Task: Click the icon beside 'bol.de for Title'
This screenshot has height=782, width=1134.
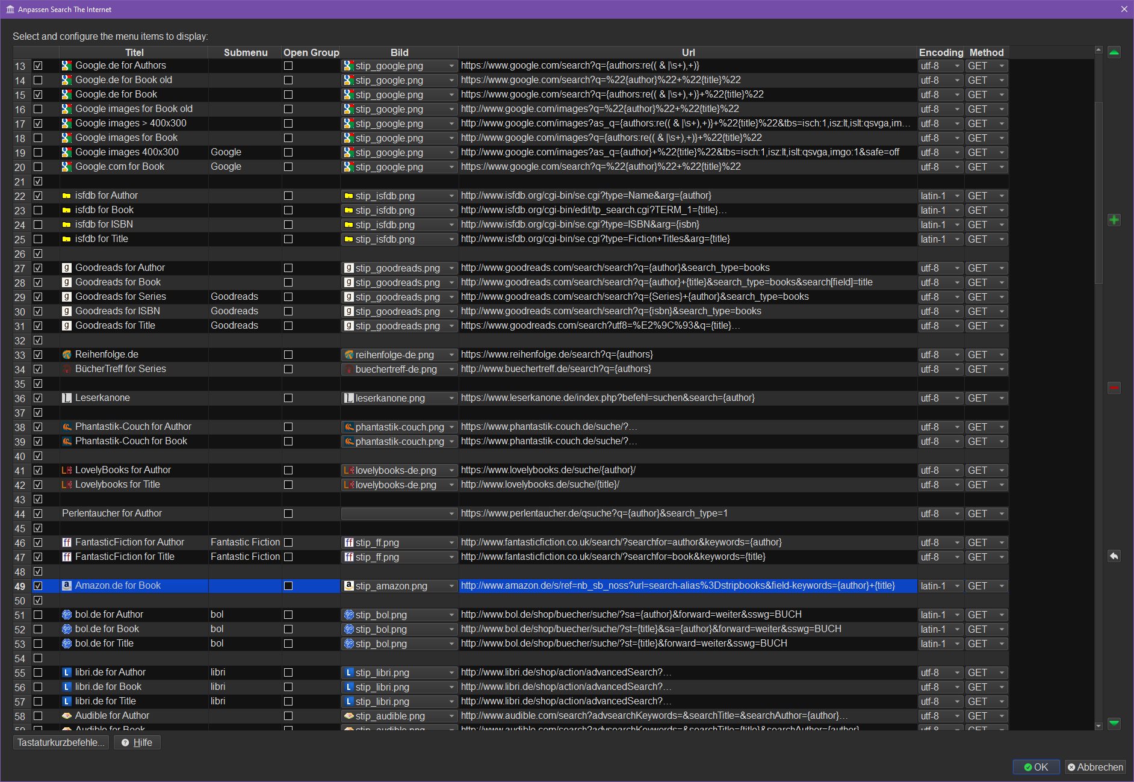Action: [x=67, y=644]
